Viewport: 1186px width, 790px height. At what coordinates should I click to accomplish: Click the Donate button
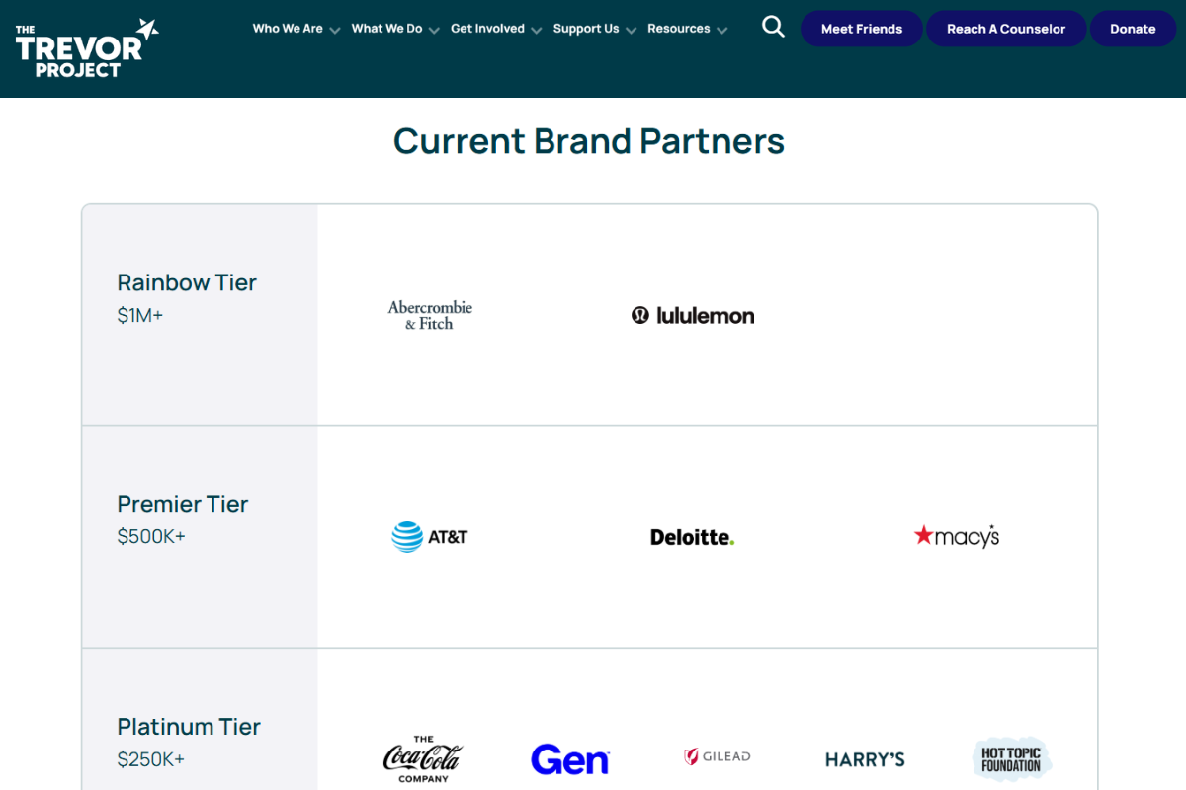[1133, 29]
